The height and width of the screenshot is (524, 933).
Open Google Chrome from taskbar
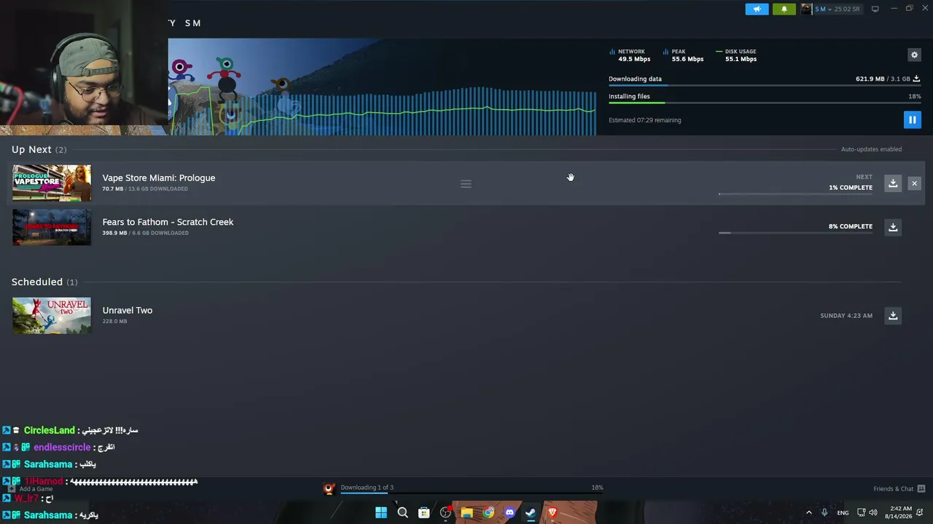(488, 513)
